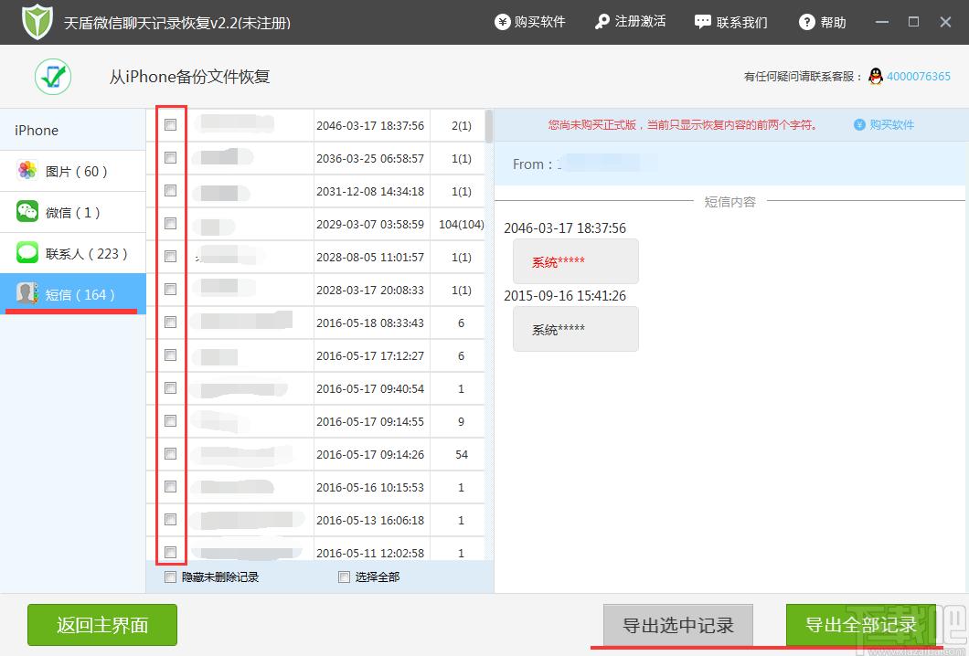Click the green message bubble contacts icon

[x=27, y=253]
